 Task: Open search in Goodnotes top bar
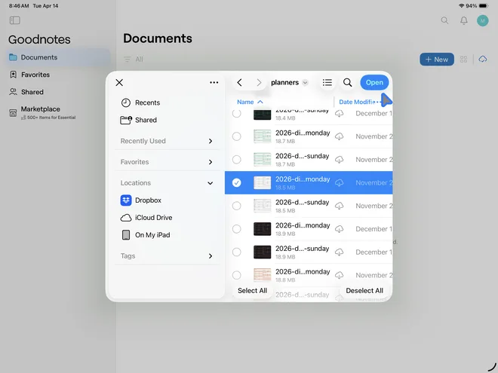point(444,20)
